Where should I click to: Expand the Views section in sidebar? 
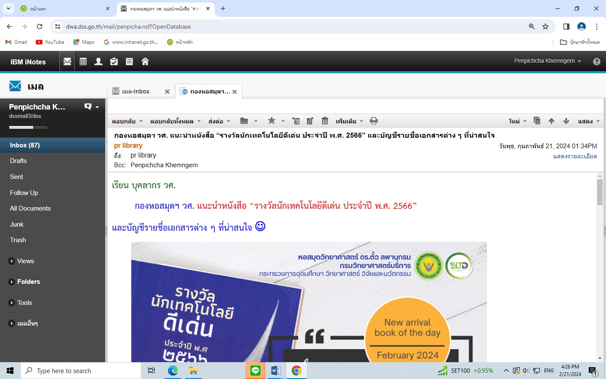[x=12, y=261]
